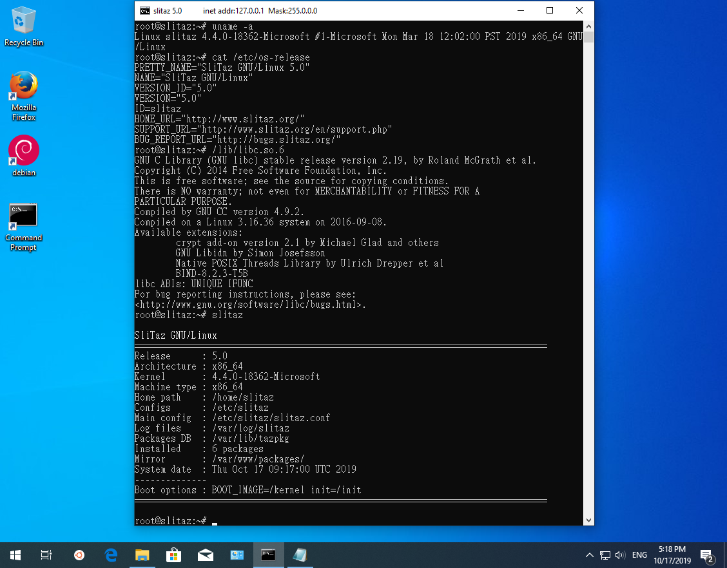Click the "SliTaz GNU/Linux" heading in the console
Screen dimensions: 727x568
(x=176, y=336)
